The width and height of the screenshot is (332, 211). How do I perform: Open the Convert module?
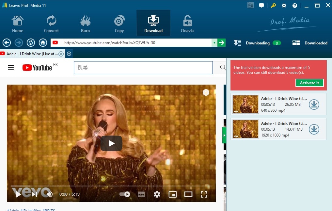point(51,24)
